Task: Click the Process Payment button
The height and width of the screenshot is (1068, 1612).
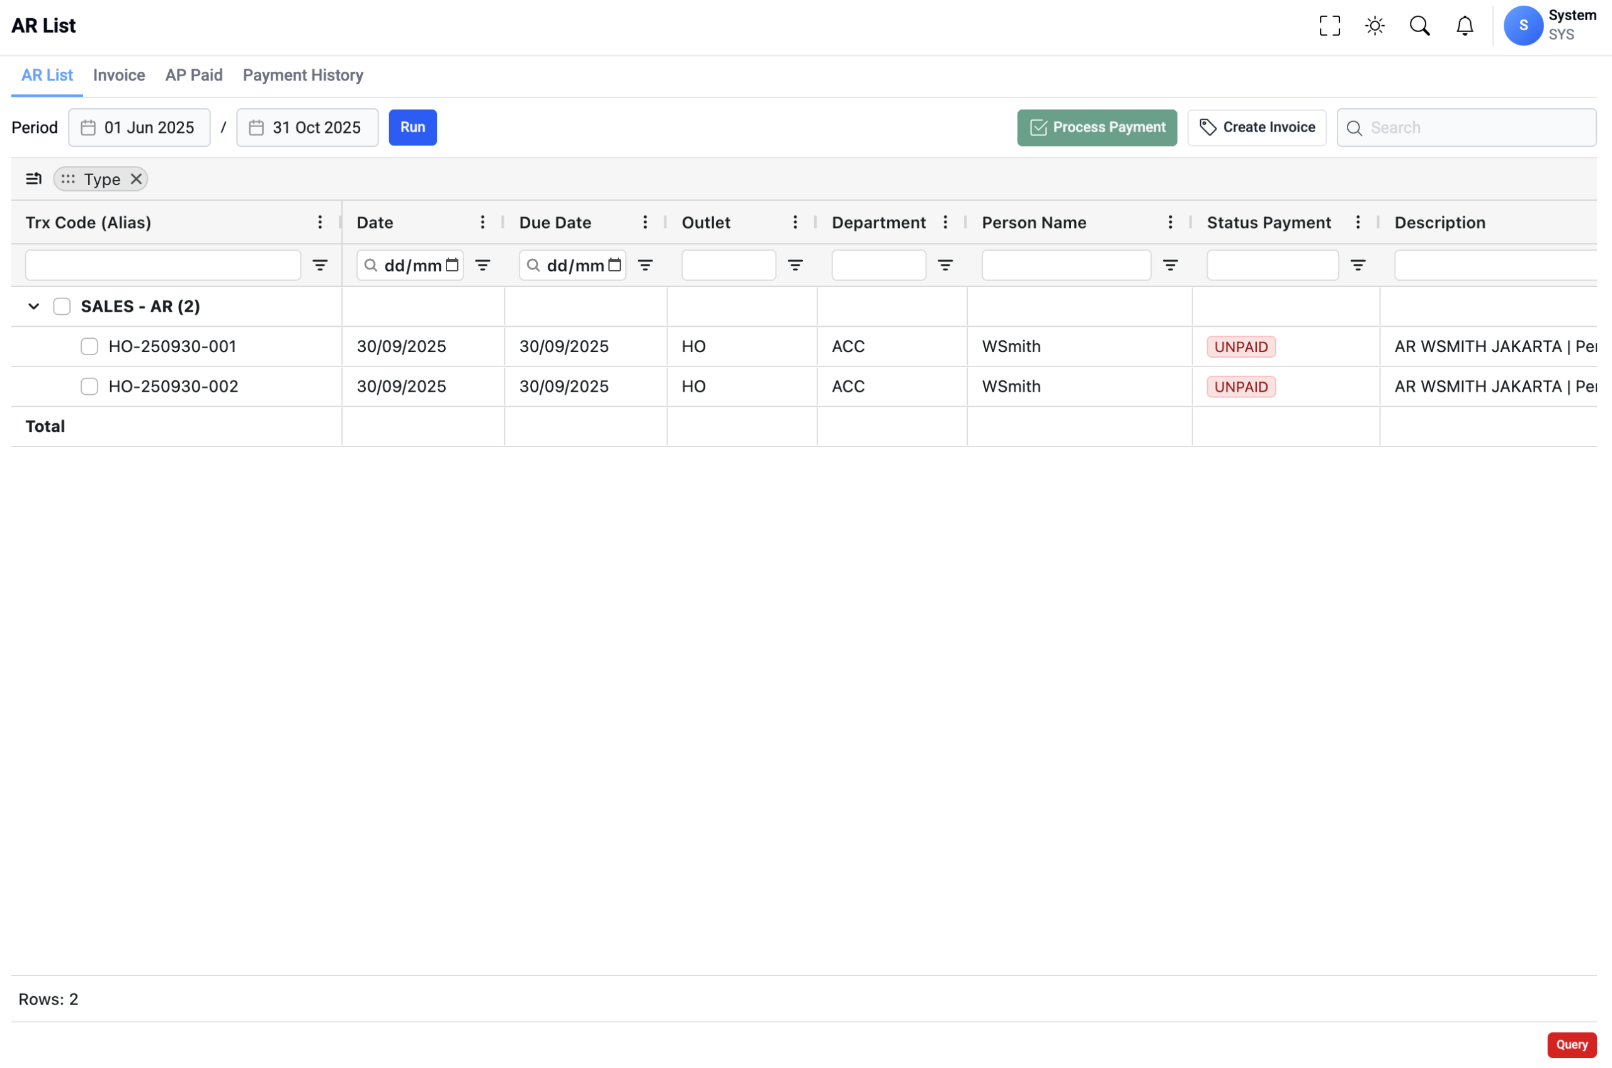Action: [1096, 127]
